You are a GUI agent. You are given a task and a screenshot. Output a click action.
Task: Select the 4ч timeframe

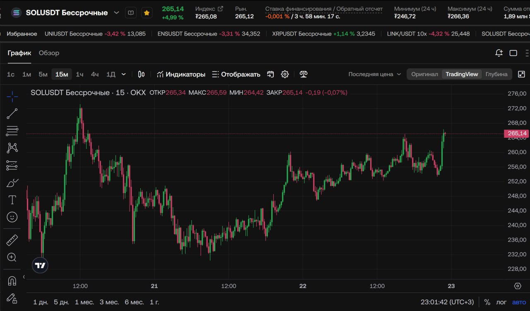(95, 74)
